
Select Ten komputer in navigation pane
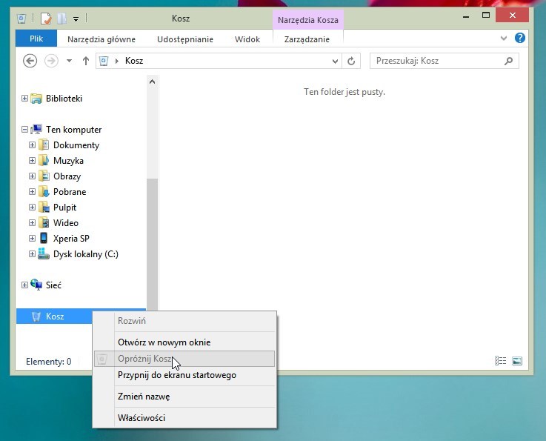tap(74, 130)
